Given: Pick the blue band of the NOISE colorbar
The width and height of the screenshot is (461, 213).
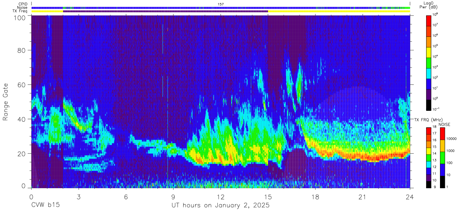Looking at the screenshot, I should click(x=443, y=170).
